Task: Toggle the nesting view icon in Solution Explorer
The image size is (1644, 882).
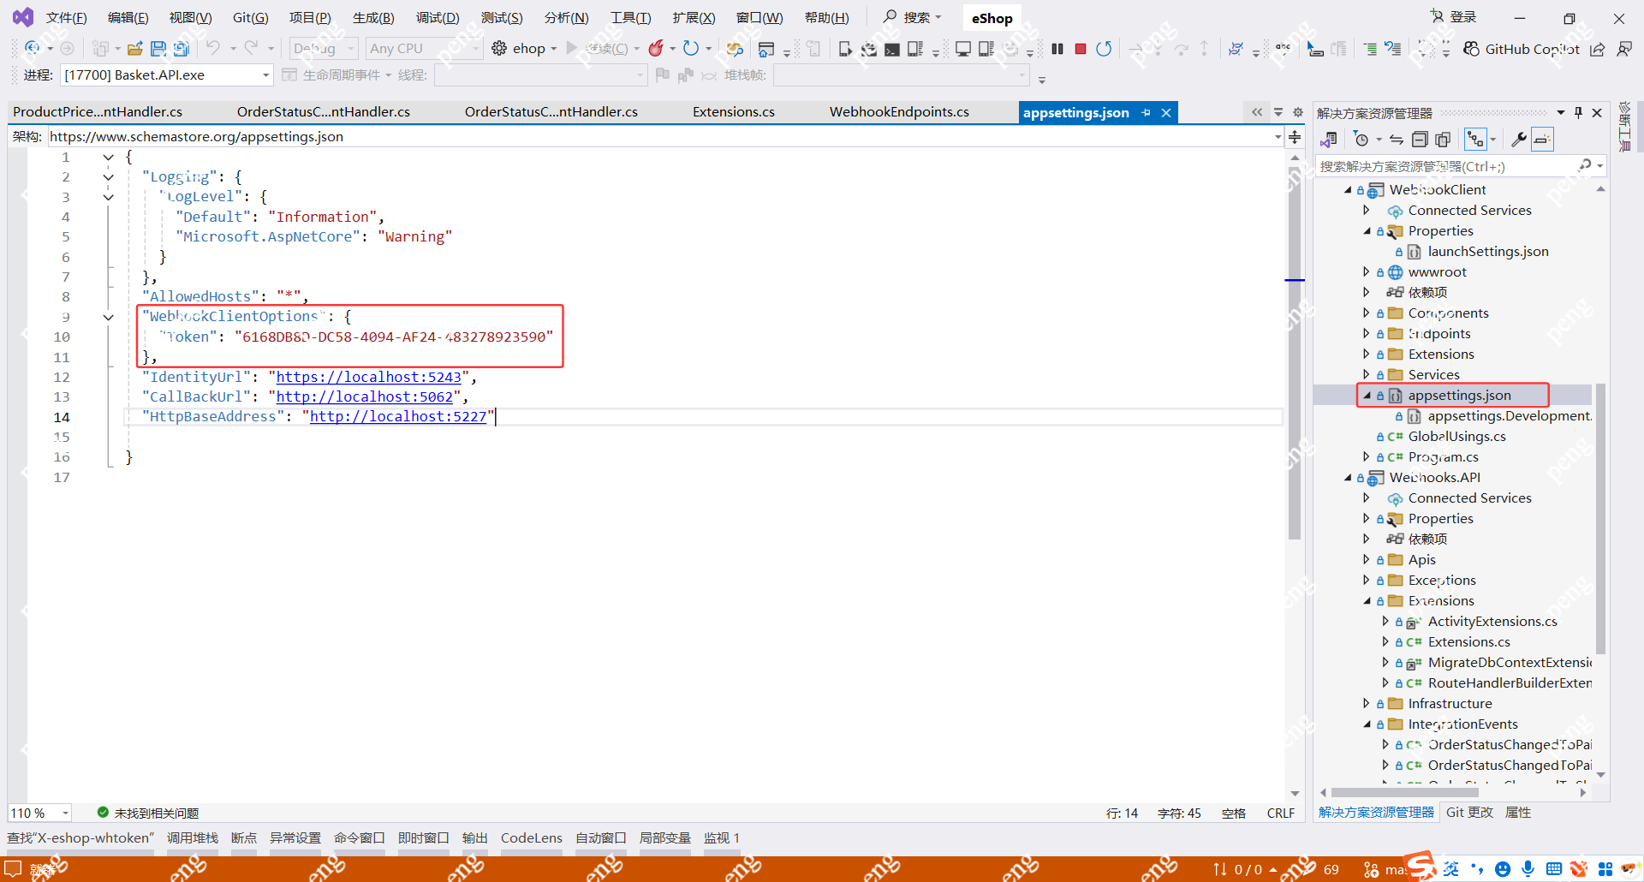Action: click(x=1475, y=140)
